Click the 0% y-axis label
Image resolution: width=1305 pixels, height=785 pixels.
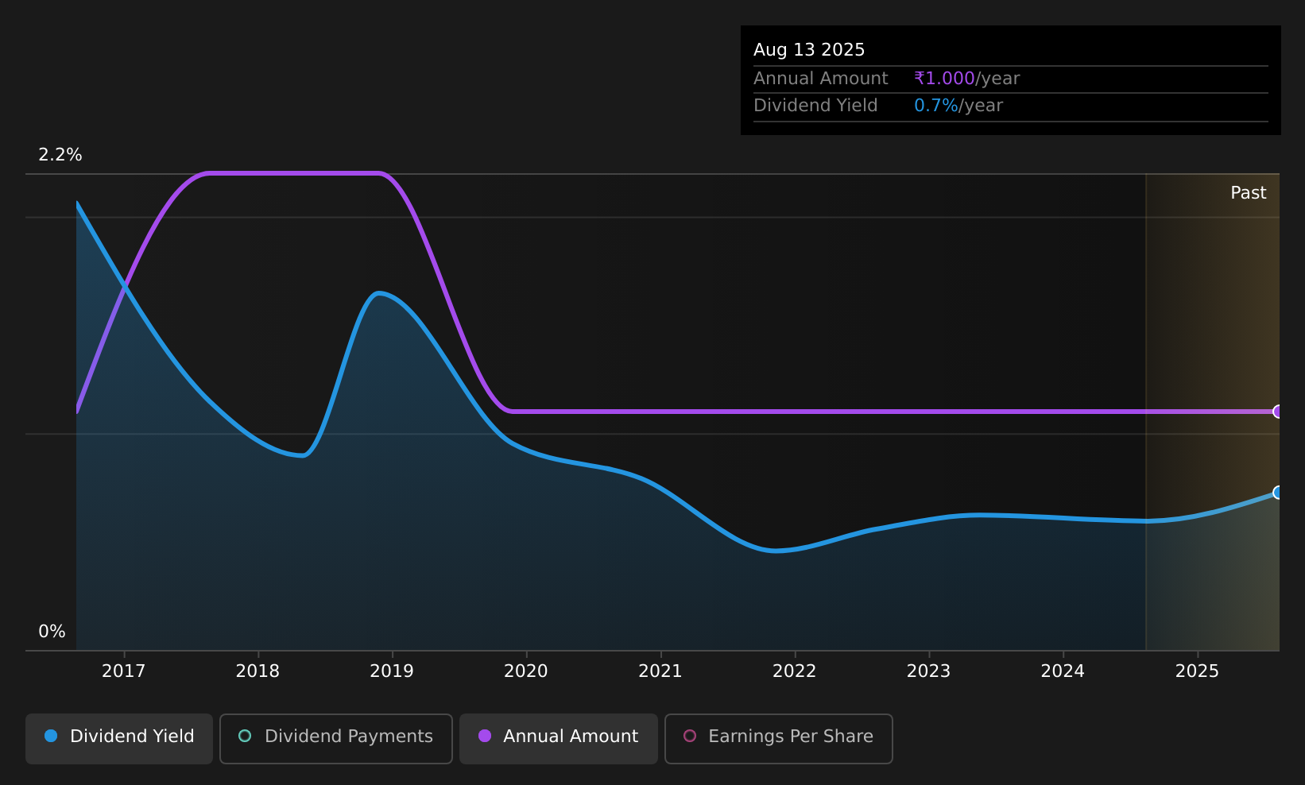pyautogui.click(x=52, y=632)
